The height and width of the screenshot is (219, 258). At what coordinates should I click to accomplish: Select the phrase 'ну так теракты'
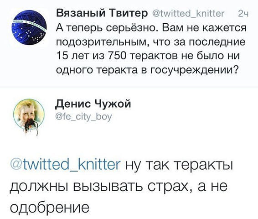[179, 165]
